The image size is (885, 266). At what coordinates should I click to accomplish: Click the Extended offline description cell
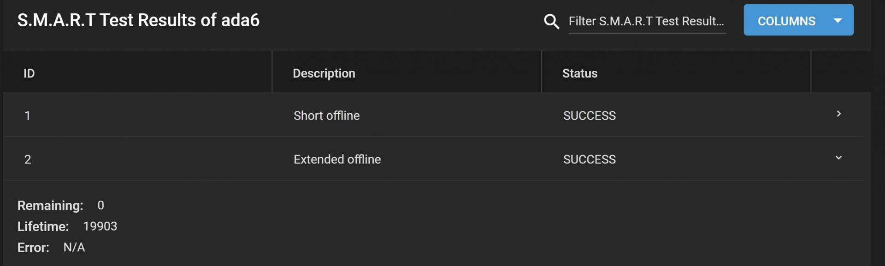click(x=337, y=159)
